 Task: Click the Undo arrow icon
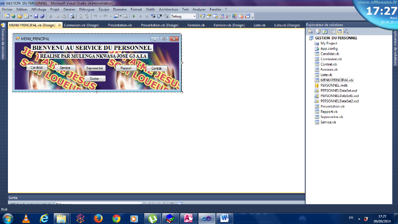[x=96, y=16]
